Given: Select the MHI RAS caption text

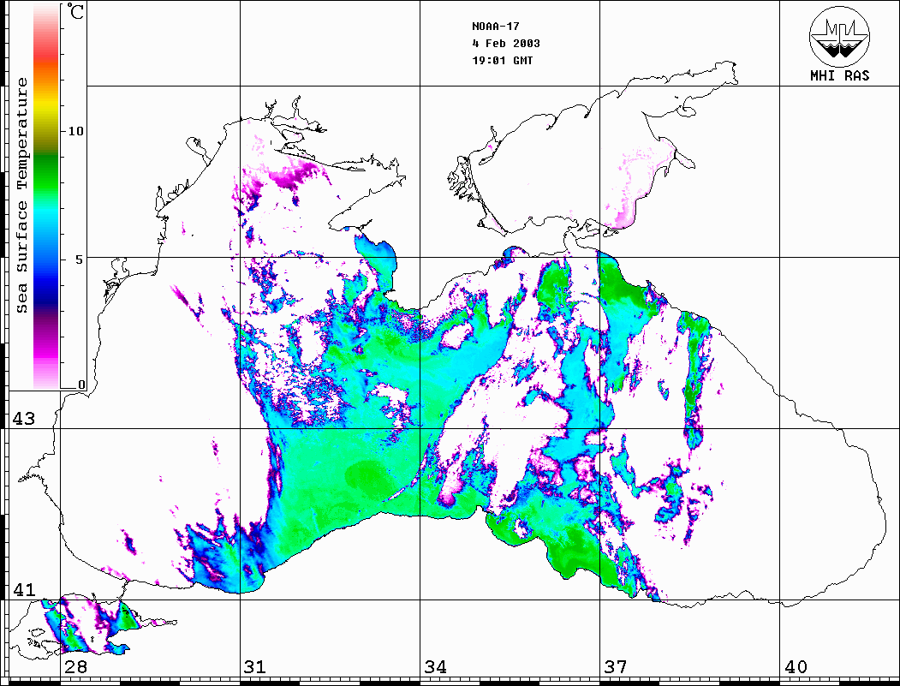Looking at the screenshot, I should (840, 75).
